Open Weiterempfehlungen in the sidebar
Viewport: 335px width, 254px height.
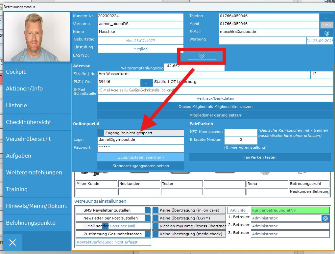point(37,172)
